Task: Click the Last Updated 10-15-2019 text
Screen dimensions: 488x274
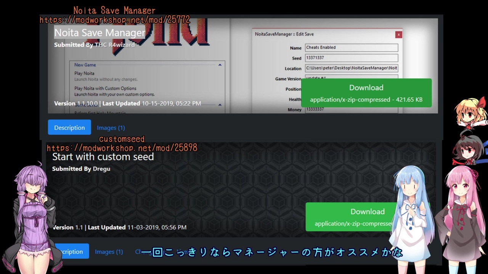Action: (152, 104)
